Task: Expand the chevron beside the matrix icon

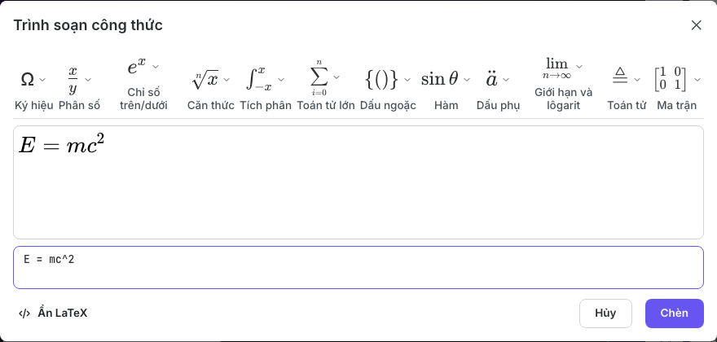Action: pyautogui.click(x=697, y=80)
